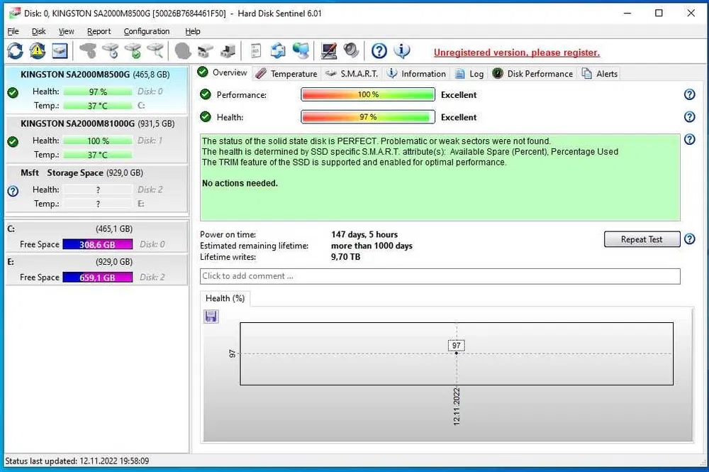Open the Disk menu

(38, 31)
